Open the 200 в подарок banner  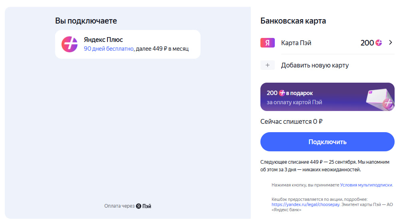pos(328,97)
